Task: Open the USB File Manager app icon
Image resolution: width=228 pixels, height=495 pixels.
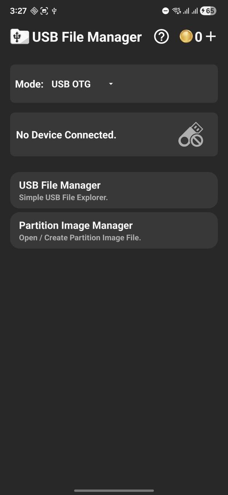Action: click(x=20, y=36)
